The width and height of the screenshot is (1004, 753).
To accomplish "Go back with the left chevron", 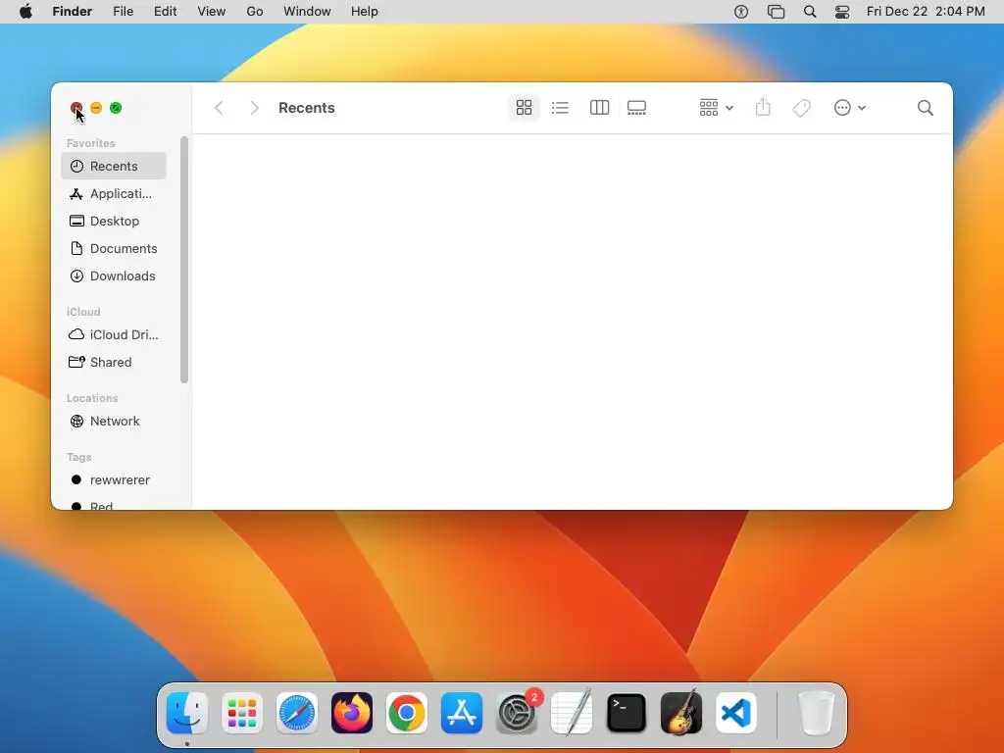I will [219, 108].
